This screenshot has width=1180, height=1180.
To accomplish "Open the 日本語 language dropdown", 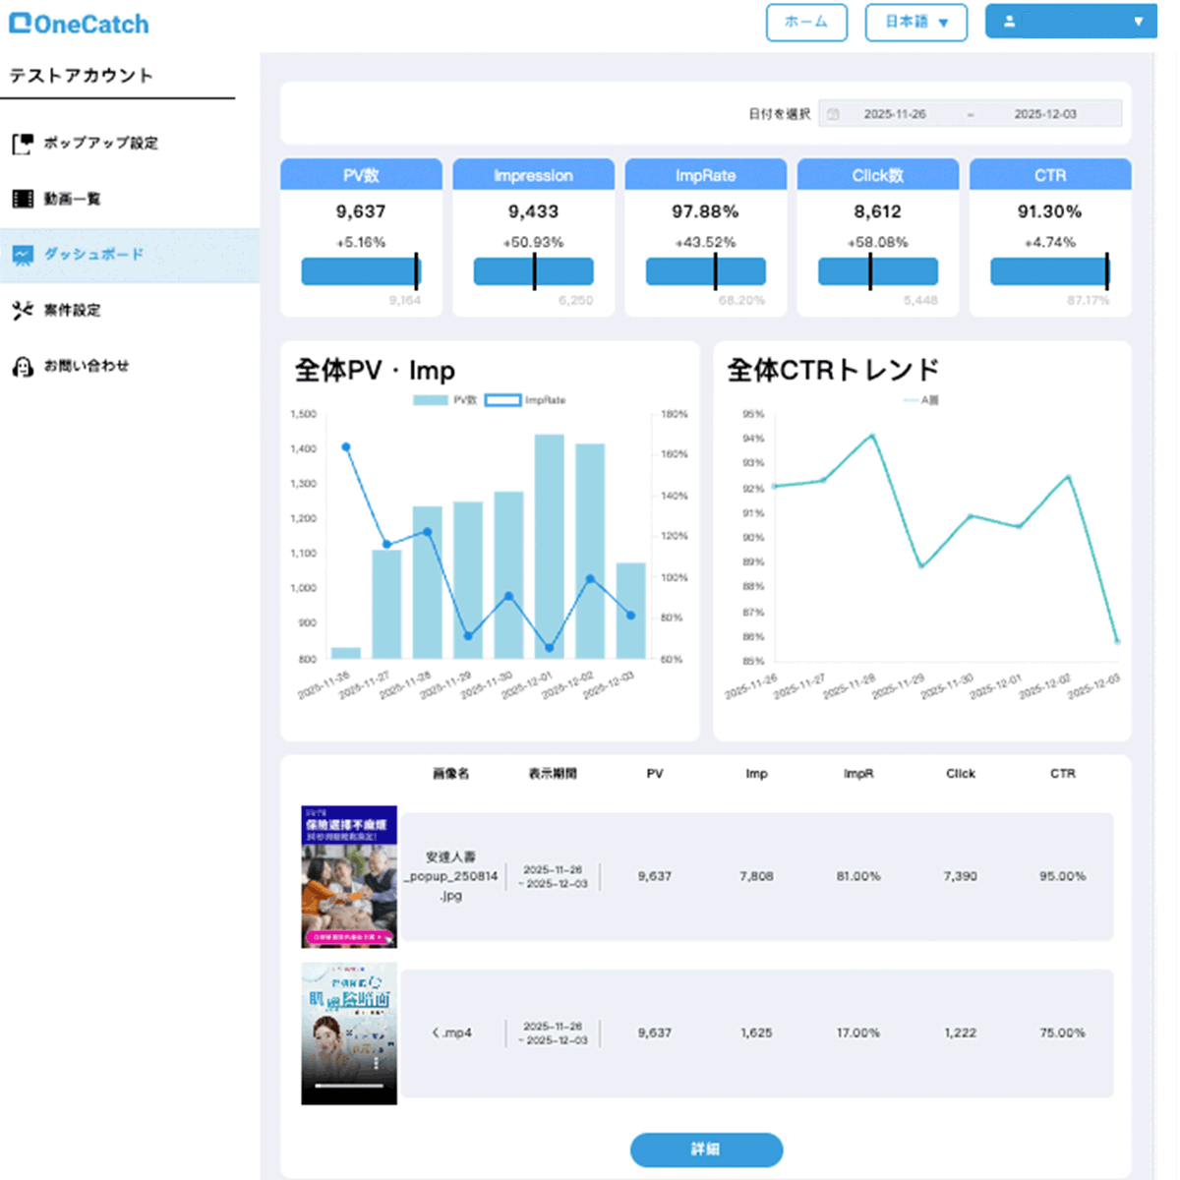I will point(915,22).
